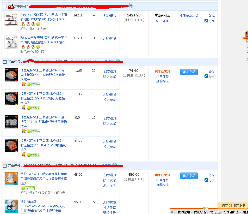The width and height of the screenshot is (248, 214).
Task: Click the 分享 share icon on the 1421.20 order
Action: 206,21
